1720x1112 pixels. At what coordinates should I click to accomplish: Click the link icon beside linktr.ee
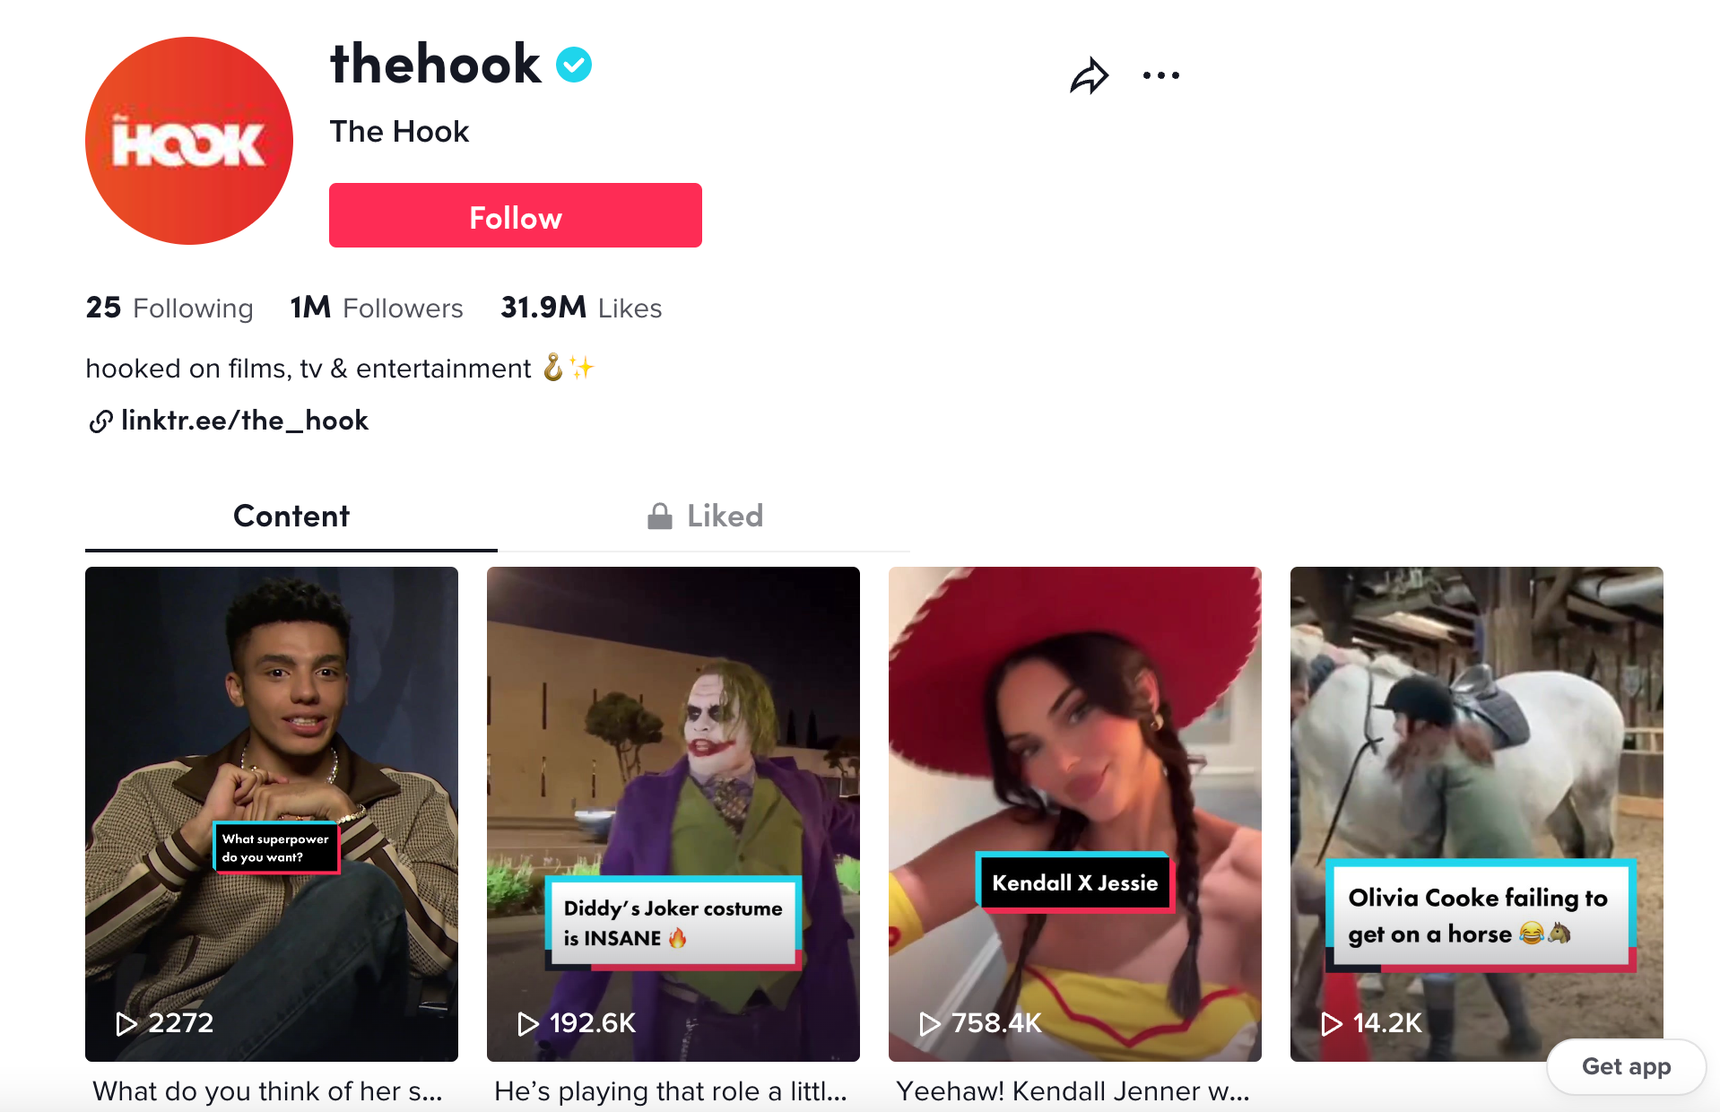100,421
